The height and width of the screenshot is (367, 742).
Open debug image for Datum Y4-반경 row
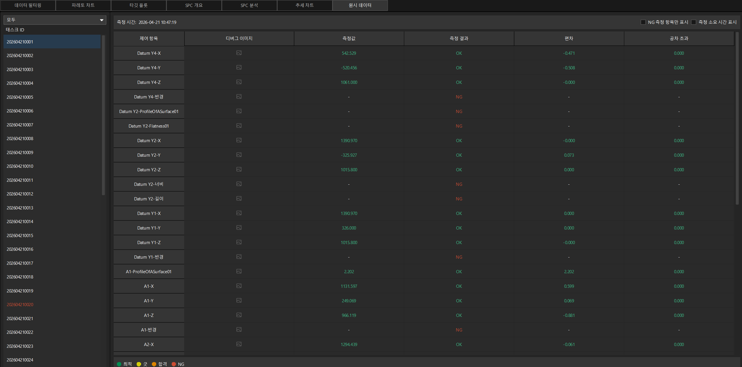pyautogui.click(x=239, y=96)
